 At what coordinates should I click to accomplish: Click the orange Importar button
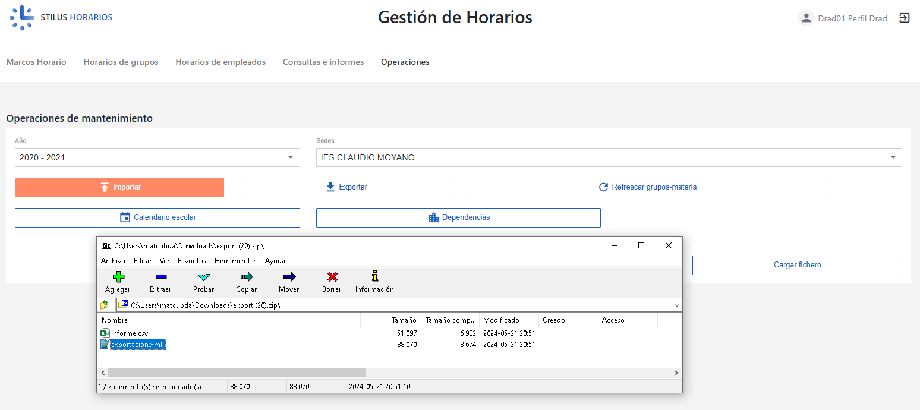click(119, 187)
